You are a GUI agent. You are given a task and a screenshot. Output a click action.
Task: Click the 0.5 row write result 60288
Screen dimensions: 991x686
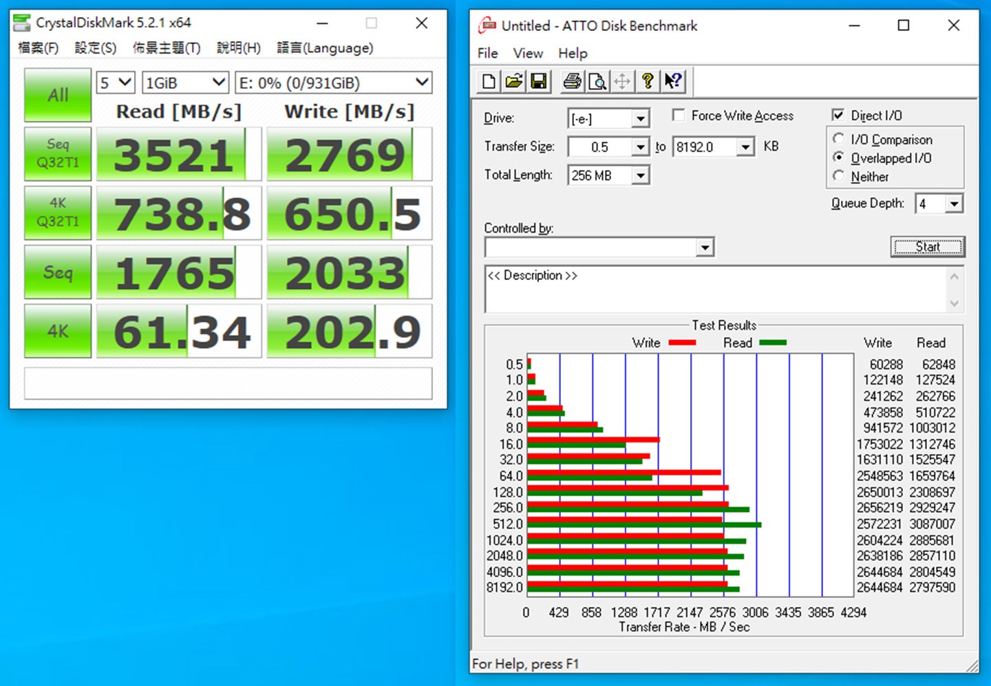[886, 364]
